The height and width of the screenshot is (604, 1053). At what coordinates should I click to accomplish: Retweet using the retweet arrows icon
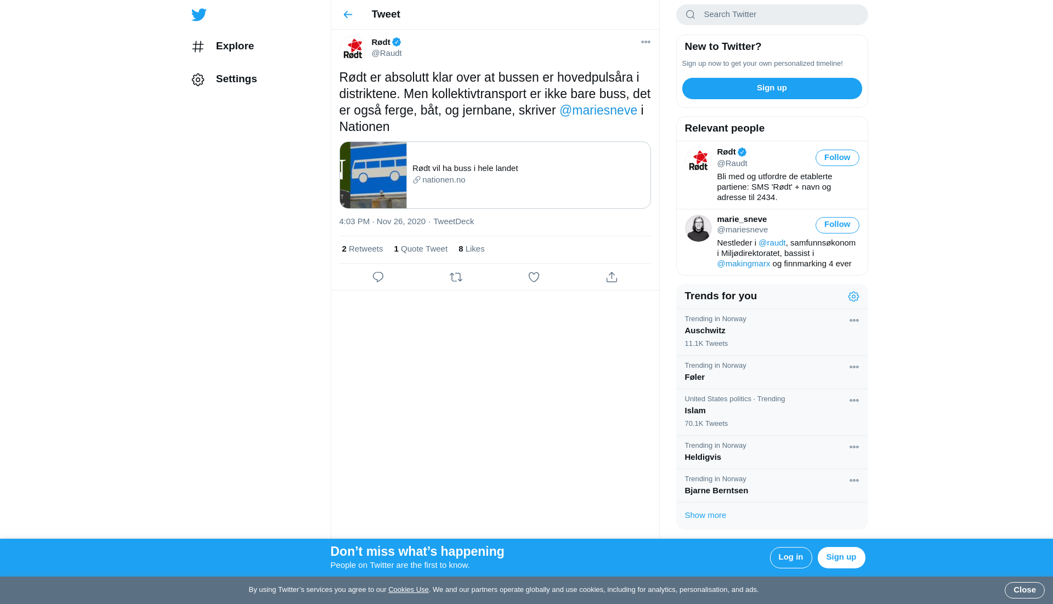coord(456,277)
